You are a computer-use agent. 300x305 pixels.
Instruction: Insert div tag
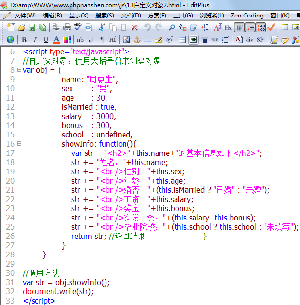point(249,40)
